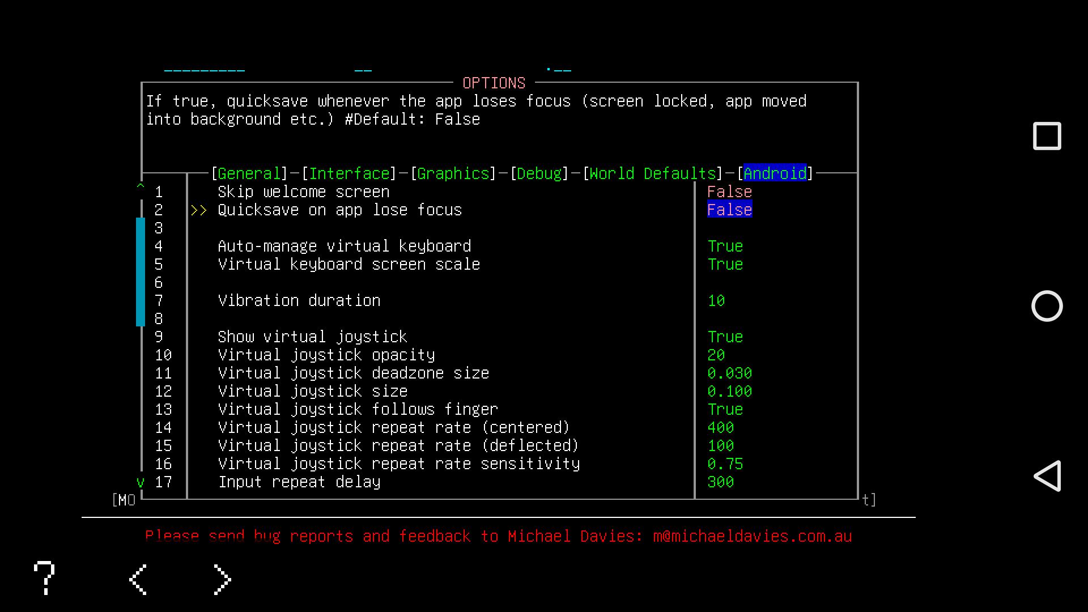Toggle Quicksave on app lose focus value
1088x612 pixels.
tap(729, 210)
